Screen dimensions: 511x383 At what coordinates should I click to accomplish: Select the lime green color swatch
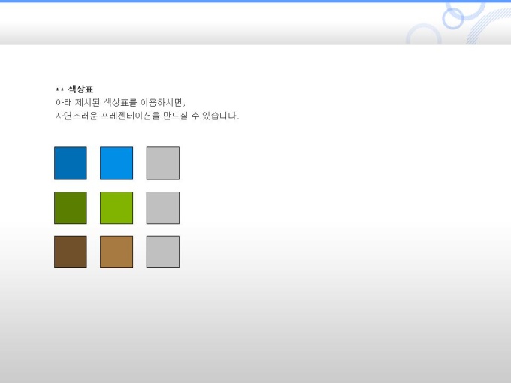pyautogui.click(x=116, y=208)
